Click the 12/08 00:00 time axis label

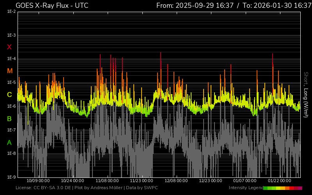tap(176, 181)
